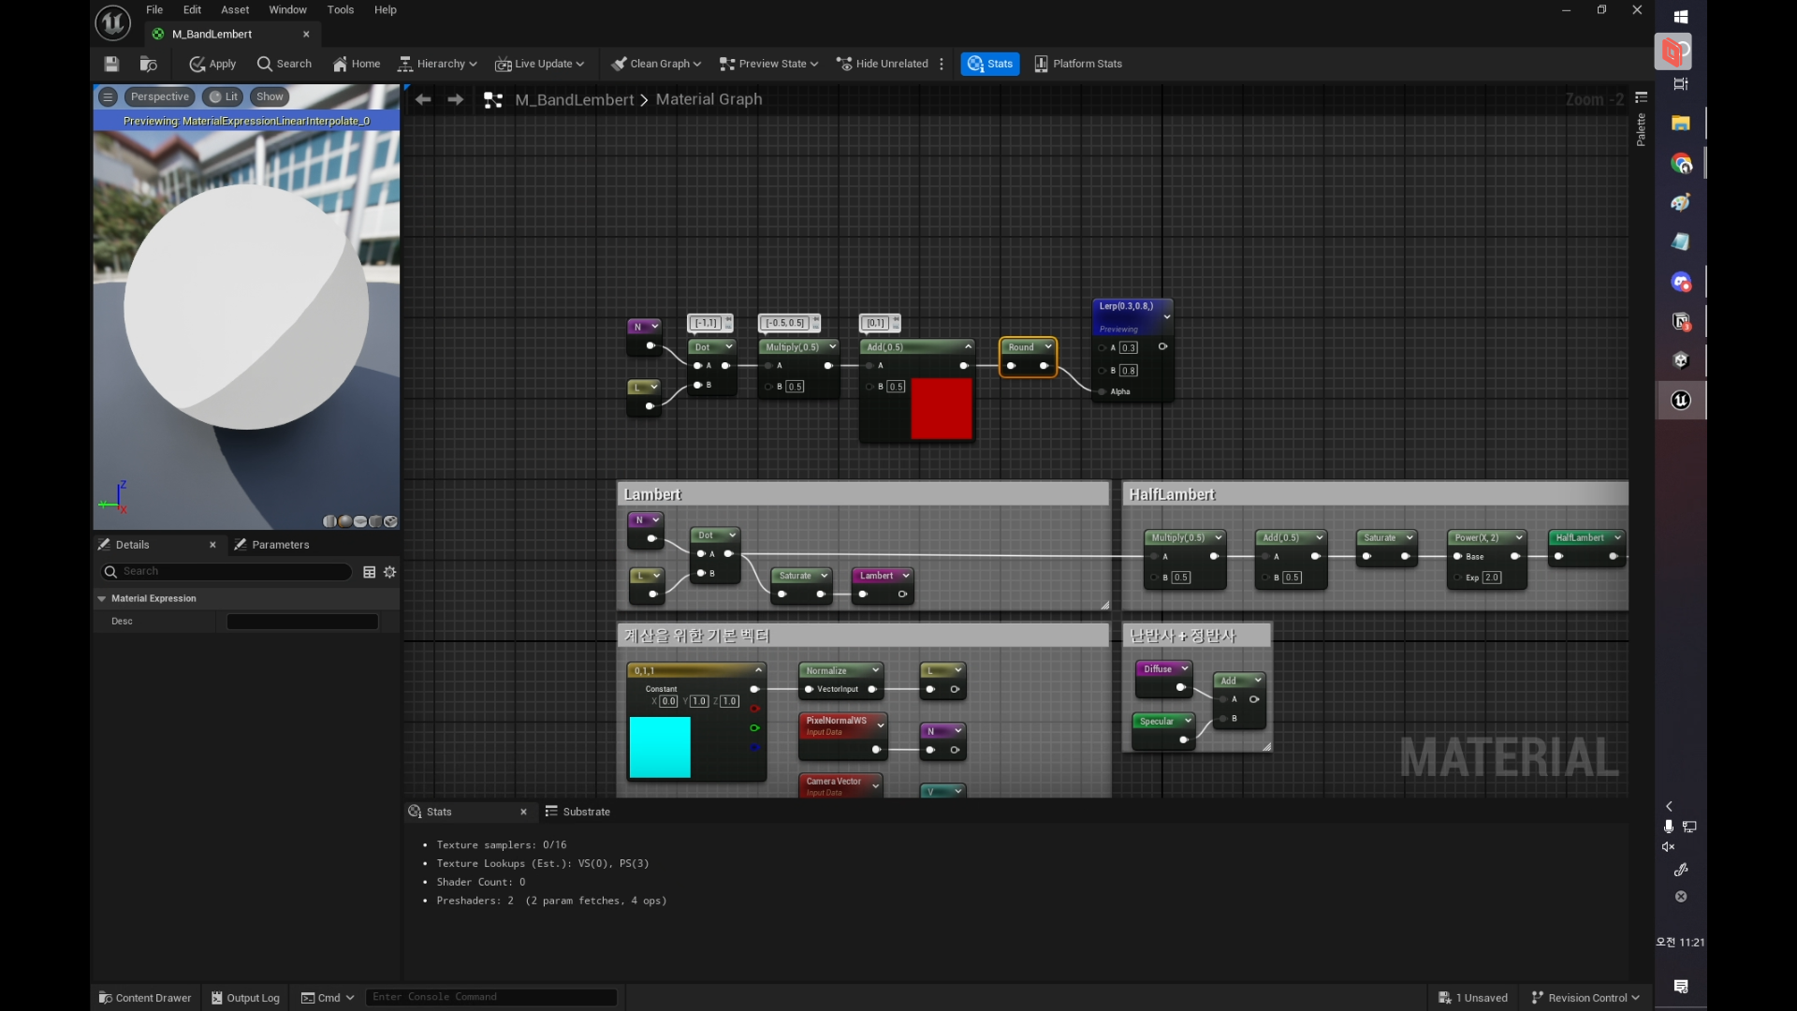Toggle Hide Unrelated nodes
Viewport: 1797px width, 1011px height.
(x=883, y=64)
